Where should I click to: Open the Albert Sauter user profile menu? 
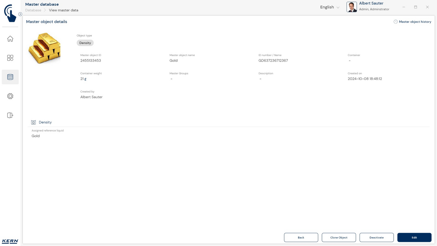368,6
